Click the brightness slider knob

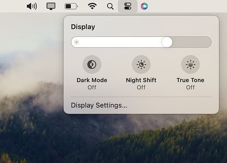[167, 42]
